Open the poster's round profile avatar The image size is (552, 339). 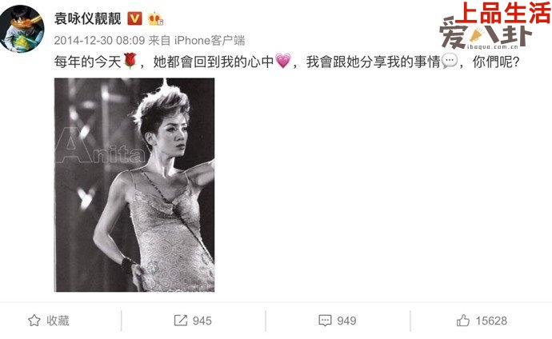click(22, 29)
